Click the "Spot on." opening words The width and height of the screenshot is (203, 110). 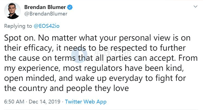(x=20, y=38)
